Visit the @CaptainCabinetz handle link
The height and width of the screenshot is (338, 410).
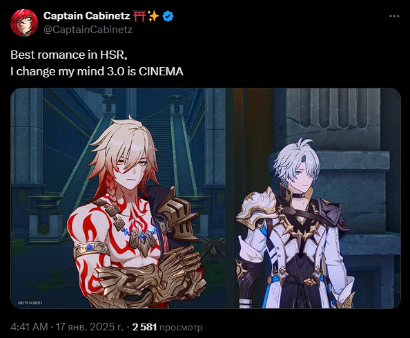click(88, 30)
